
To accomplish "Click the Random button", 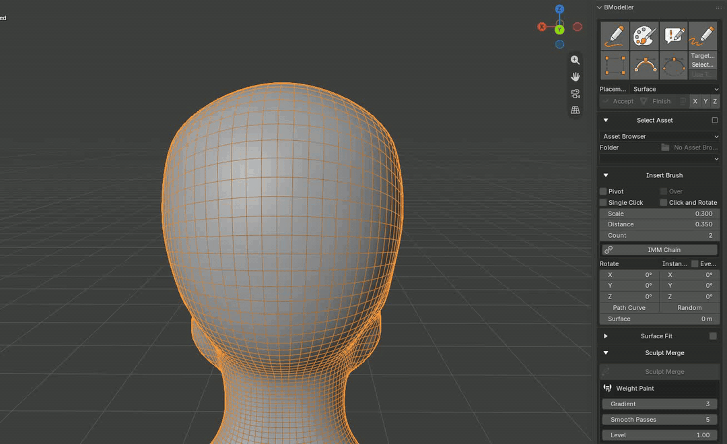I will pyautogui.click(x=689, y=308).
